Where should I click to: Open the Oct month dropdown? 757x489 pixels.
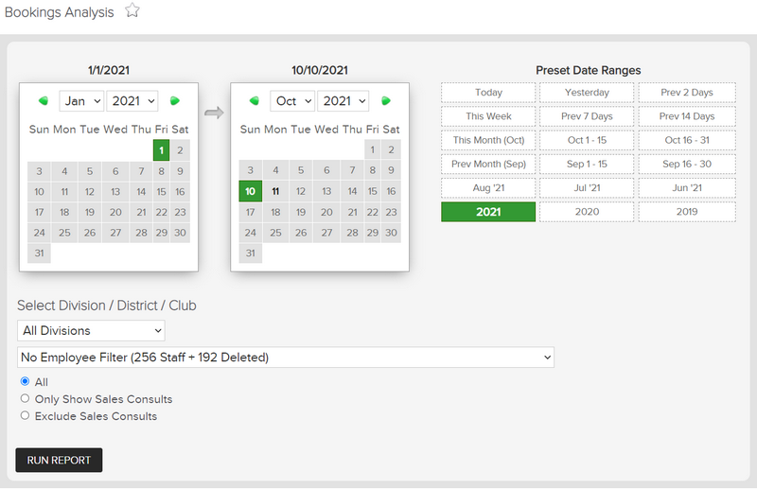(x=292, y=101)
